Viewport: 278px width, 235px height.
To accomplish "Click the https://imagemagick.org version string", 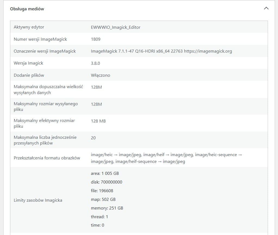I will [161, 51].
